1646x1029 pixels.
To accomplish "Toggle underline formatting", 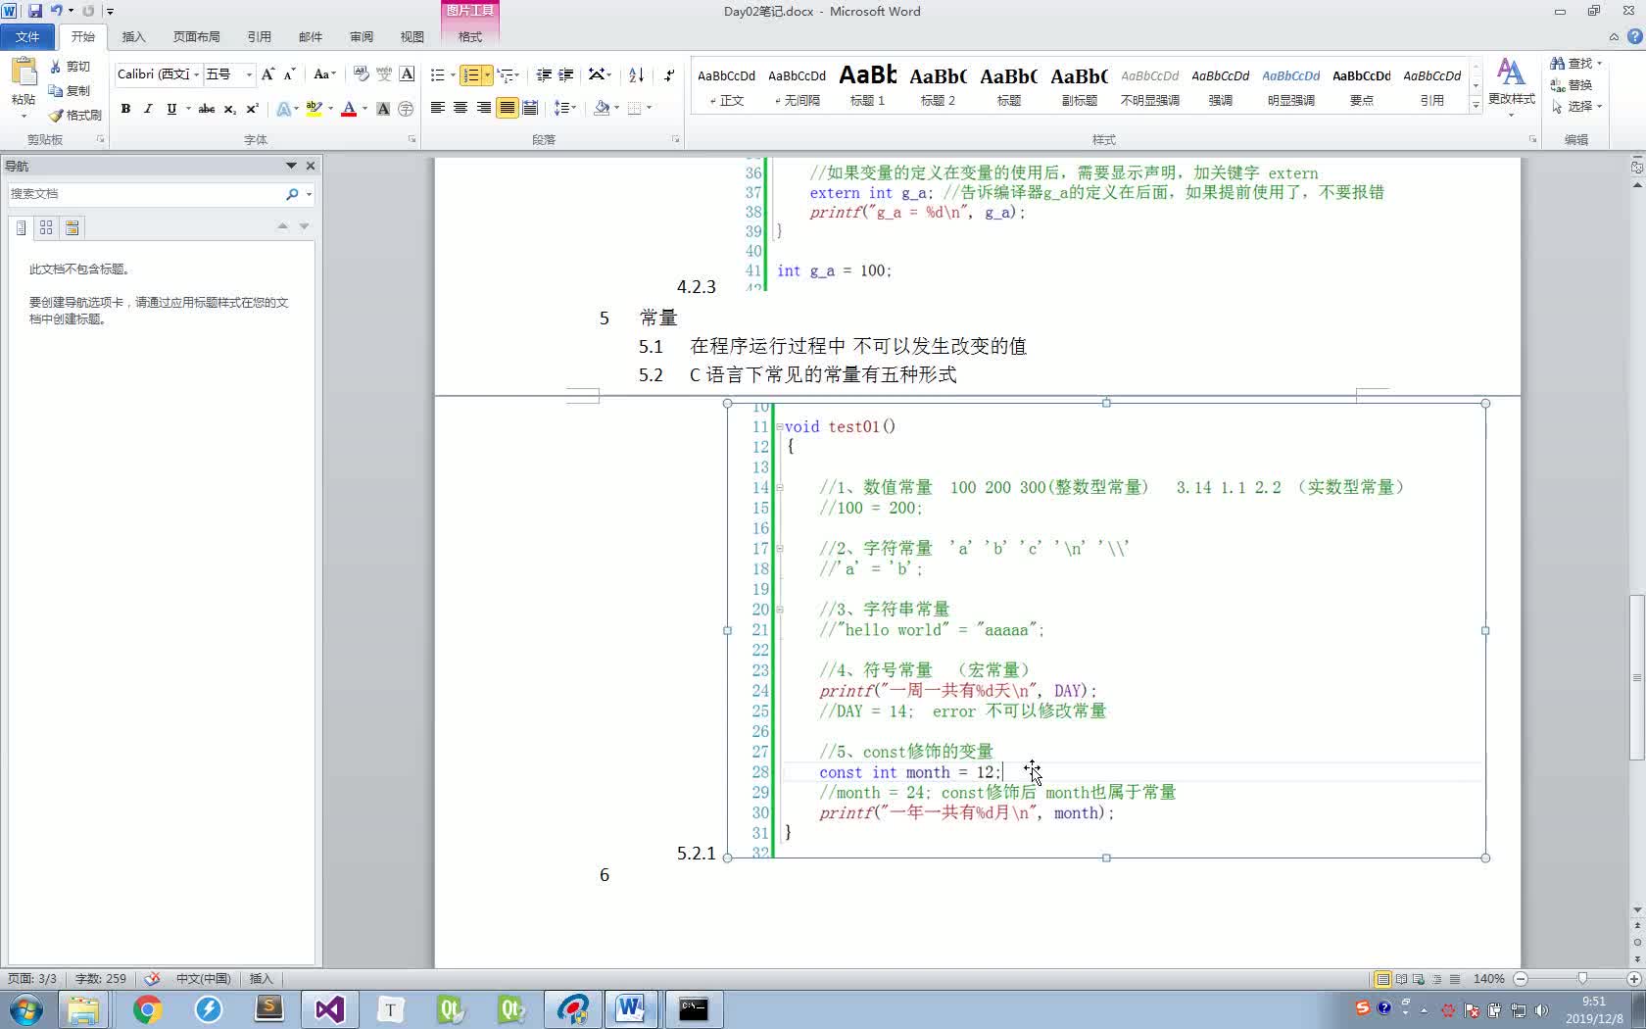I will pyautogui.click(x=171, y=109).
